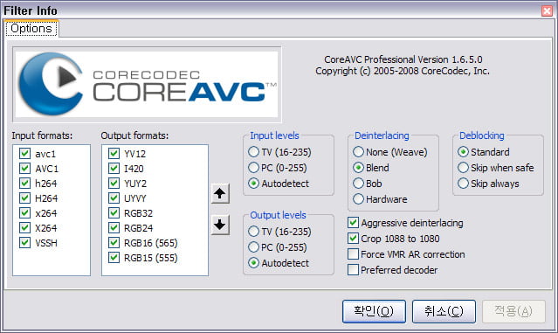Disable the lowercase x264 input format
Image resolution: width=558 pixels, height=333 pixels.
24,213
